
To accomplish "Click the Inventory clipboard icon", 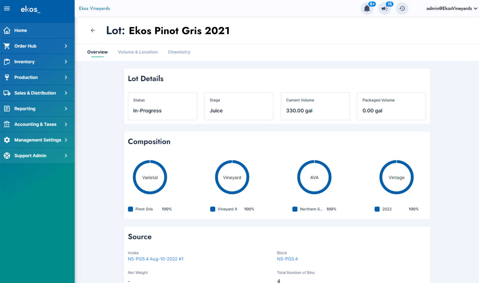I will coord(7,62).
